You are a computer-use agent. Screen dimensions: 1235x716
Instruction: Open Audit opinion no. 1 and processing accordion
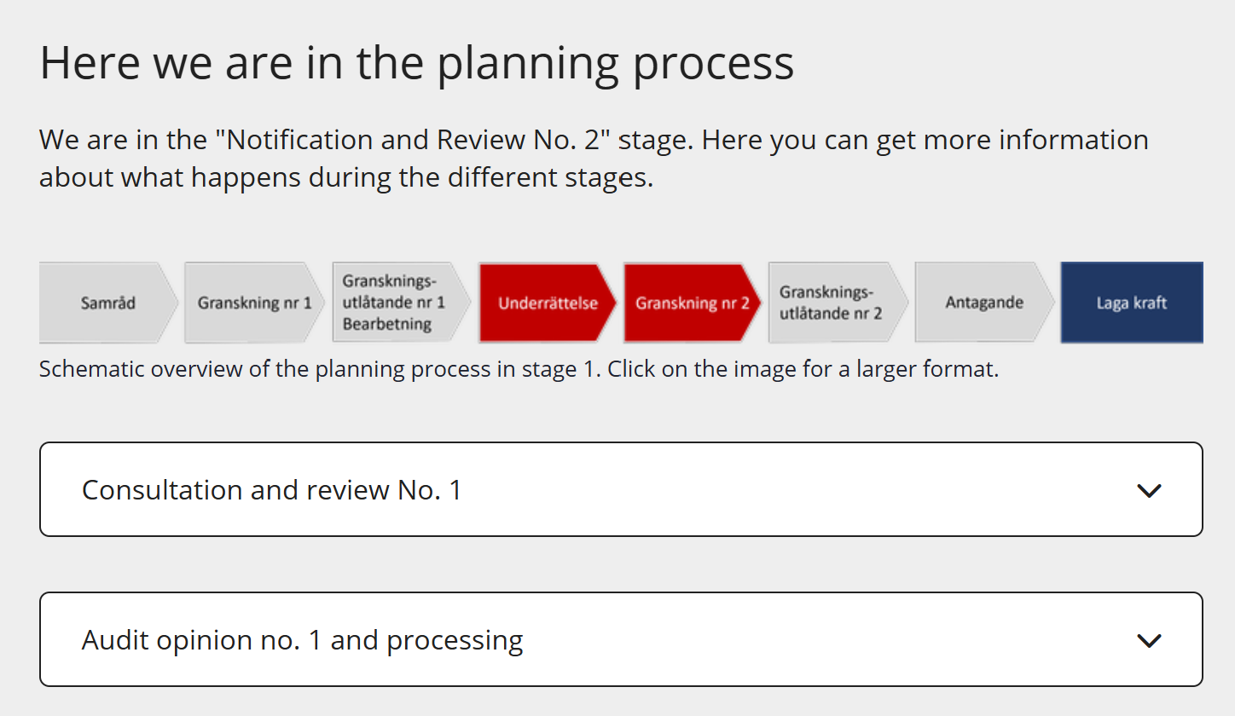(621, 640)
